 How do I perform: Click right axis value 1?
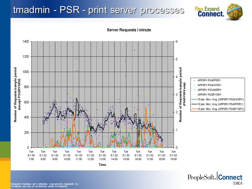(176, 130)
